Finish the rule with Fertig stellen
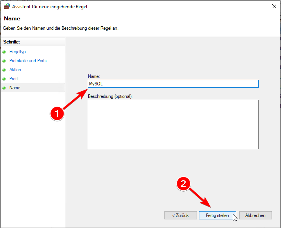This screenshot has height=228, width=281. point(217,215)
